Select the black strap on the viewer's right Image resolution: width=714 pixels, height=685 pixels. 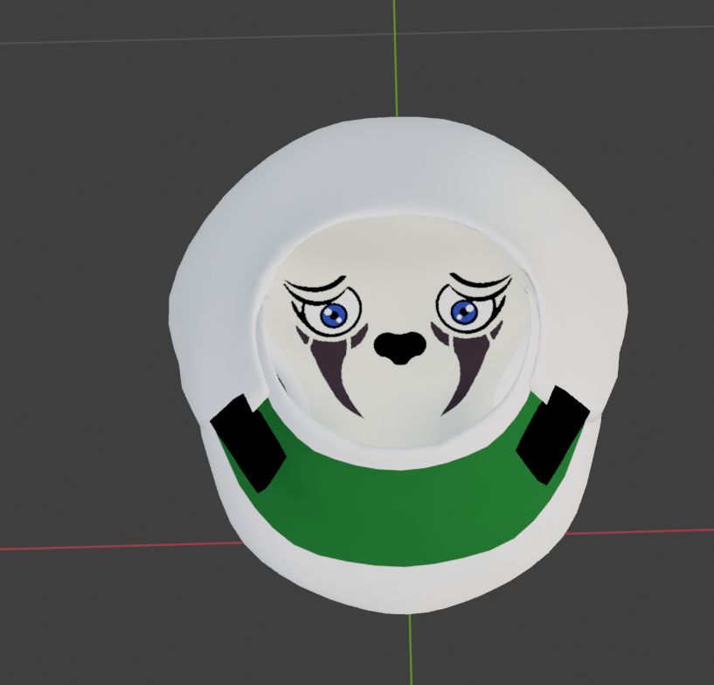pos(553,434)
